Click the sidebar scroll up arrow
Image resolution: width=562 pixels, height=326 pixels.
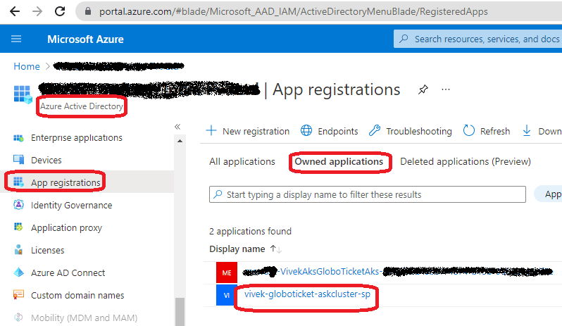pyautogui.click(x=180, y=141)
